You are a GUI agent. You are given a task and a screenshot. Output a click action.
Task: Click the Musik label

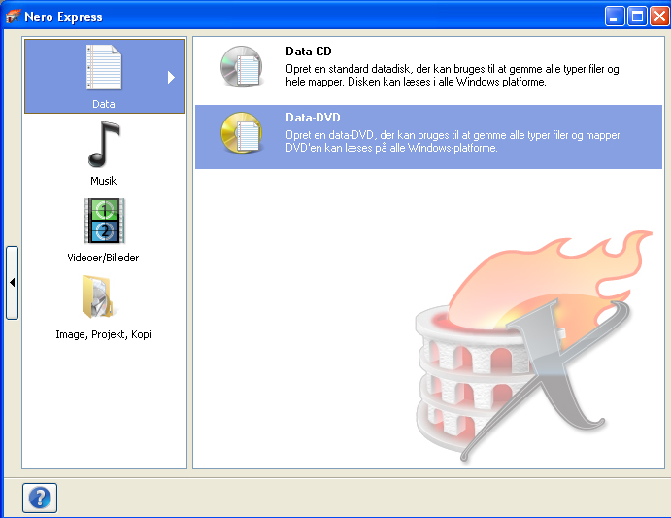click(x=104, y=181)
